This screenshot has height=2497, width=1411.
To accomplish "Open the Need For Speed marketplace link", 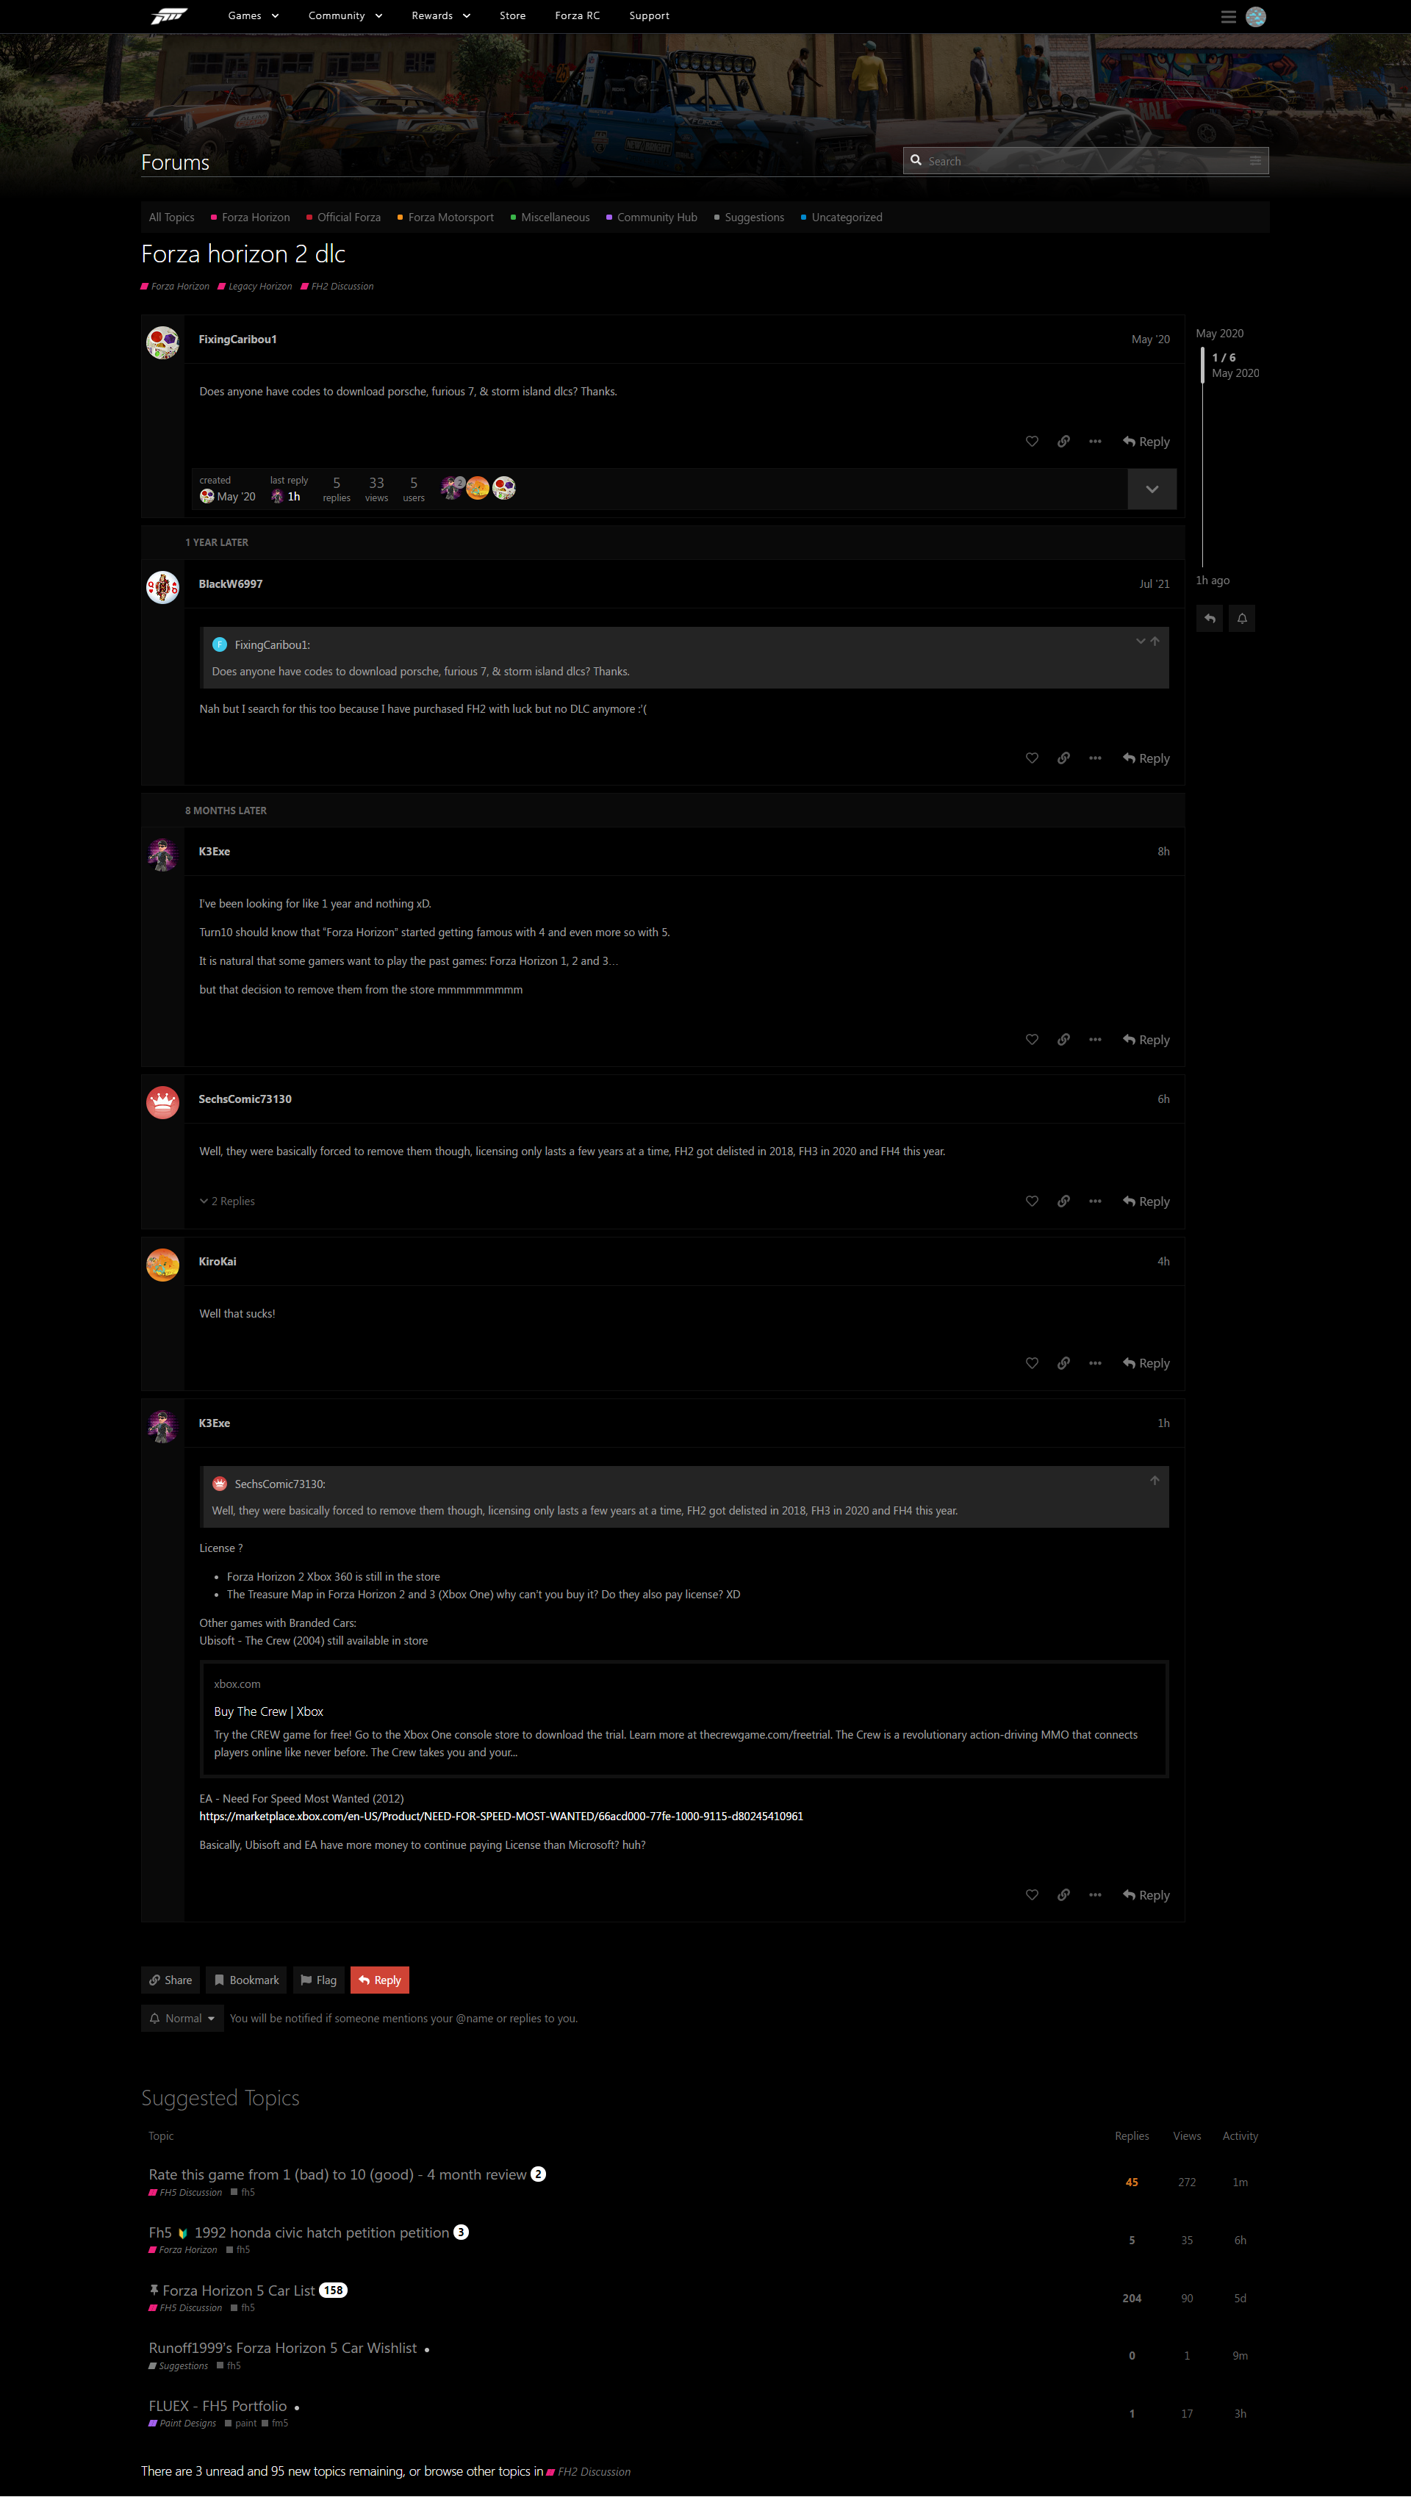I will tap(501, 1817).
